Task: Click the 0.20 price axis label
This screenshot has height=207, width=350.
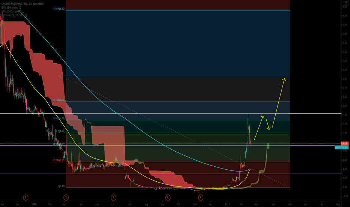Action: [345, 187]
